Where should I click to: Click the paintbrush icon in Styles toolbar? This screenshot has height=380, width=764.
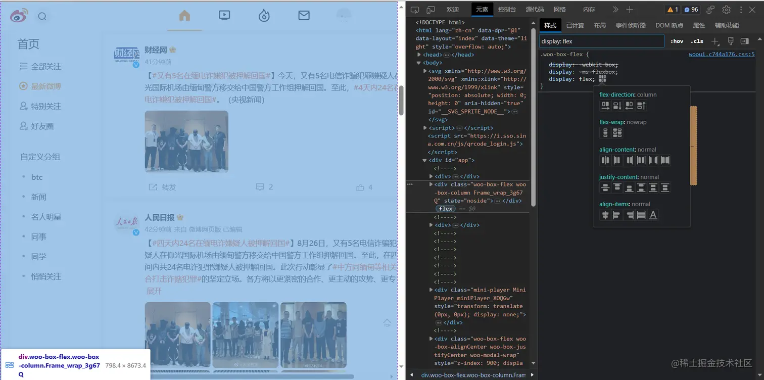click(731, 41)
